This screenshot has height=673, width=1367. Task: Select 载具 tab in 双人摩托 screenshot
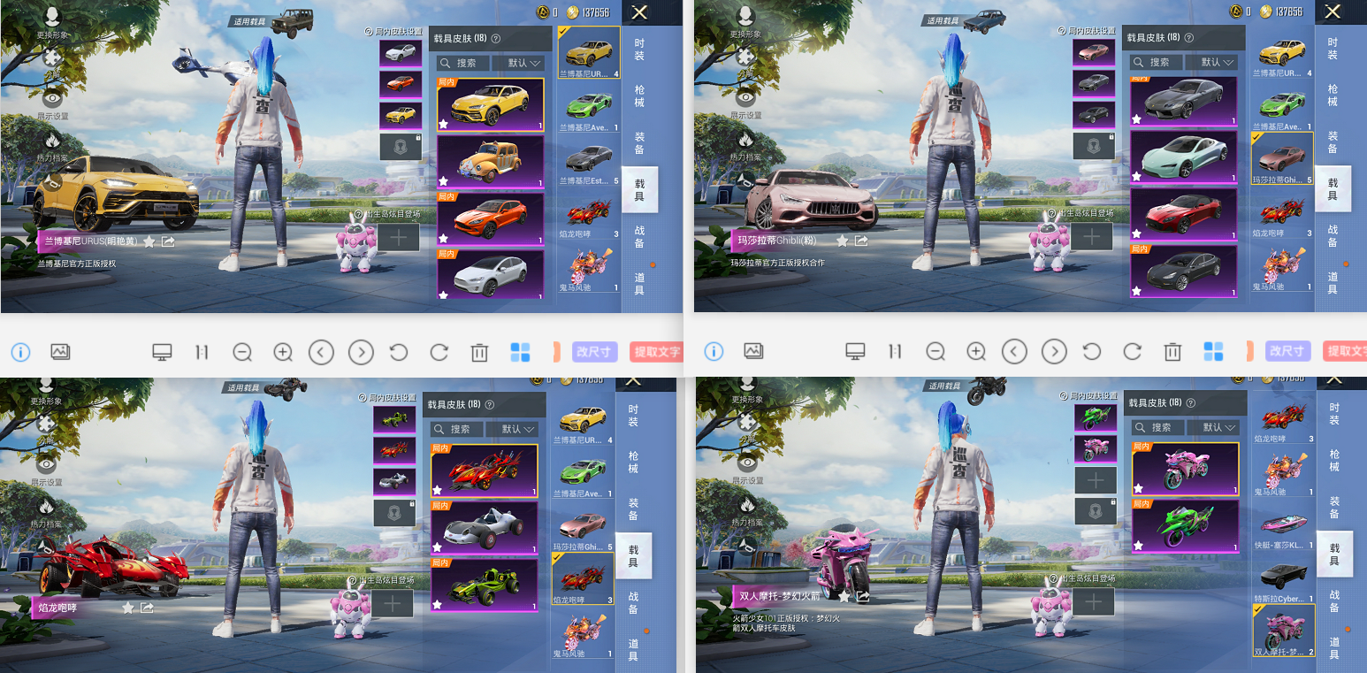pos(1334,554)
